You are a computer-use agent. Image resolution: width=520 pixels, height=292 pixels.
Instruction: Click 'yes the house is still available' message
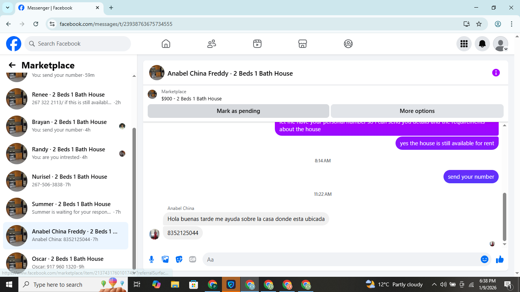click(447, 143)
